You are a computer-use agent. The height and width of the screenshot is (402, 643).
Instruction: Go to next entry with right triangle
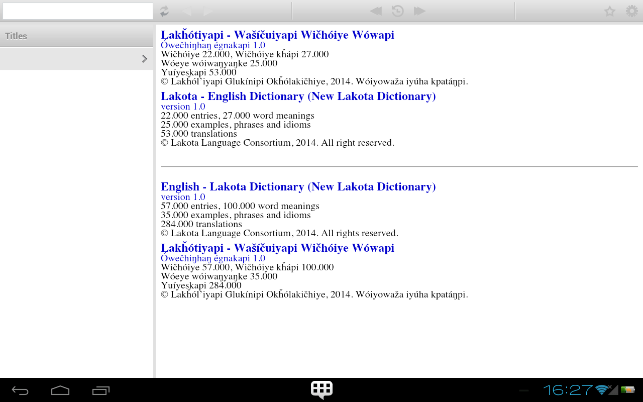click(208, 11)
